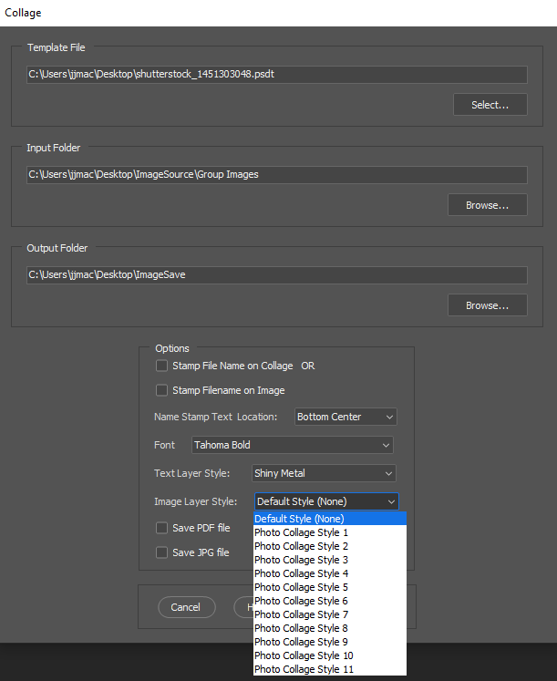Check the Save JPG file option
The height and width of the screenshot is (681, 557).
(x=162, y=552)
